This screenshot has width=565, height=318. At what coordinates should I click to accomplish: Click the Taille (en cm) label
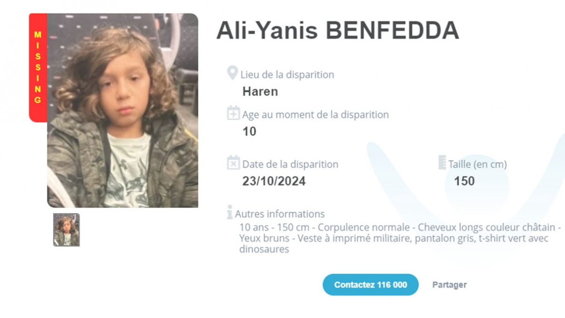(478, 164)
